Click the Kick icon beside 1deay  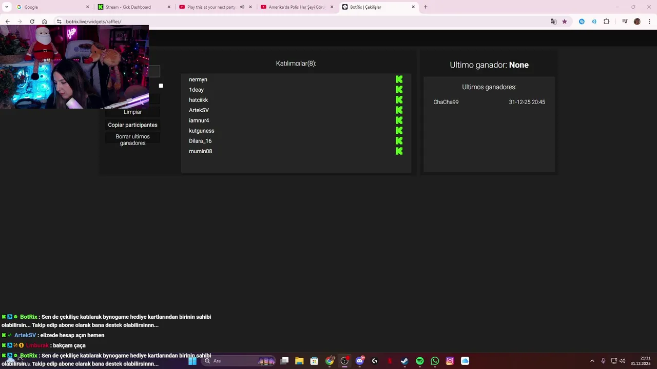399,90
